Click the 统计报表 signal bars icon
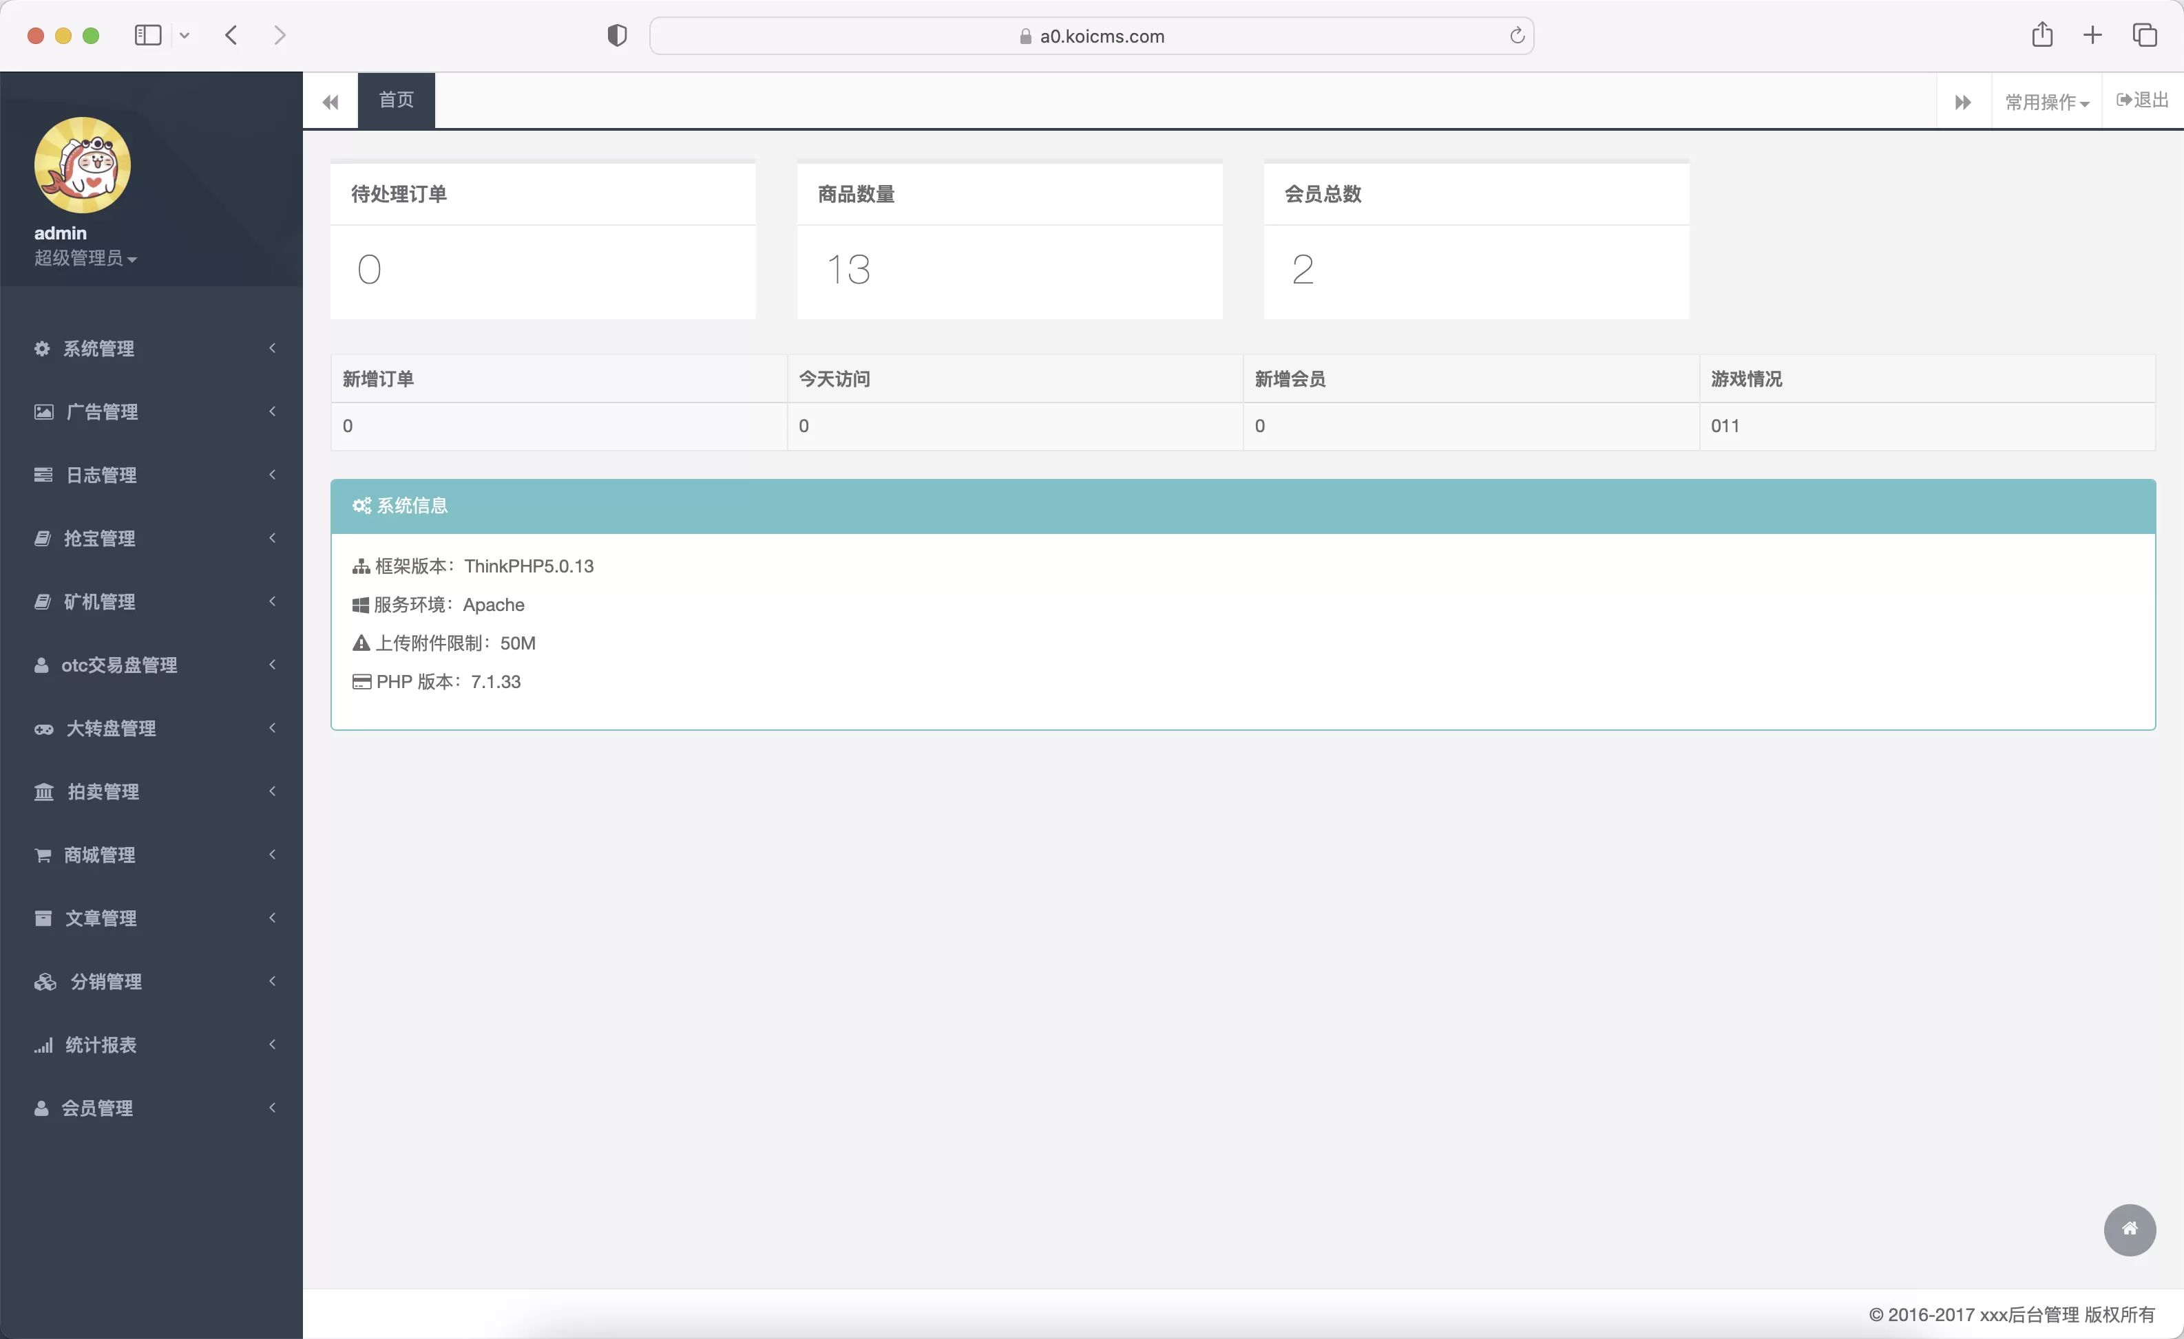This screenshot has width=2184, height=1339. (43, 1045)
